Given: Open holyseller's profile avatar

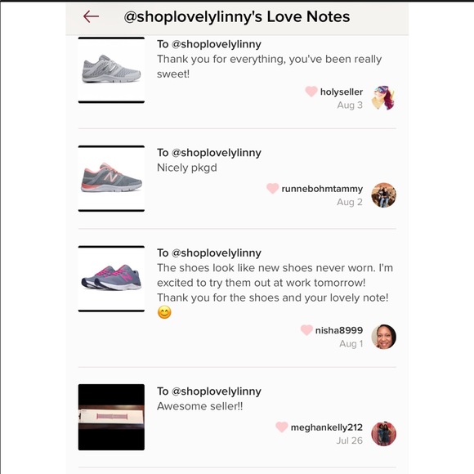Looking at the screenshot, I should (383, 98).
